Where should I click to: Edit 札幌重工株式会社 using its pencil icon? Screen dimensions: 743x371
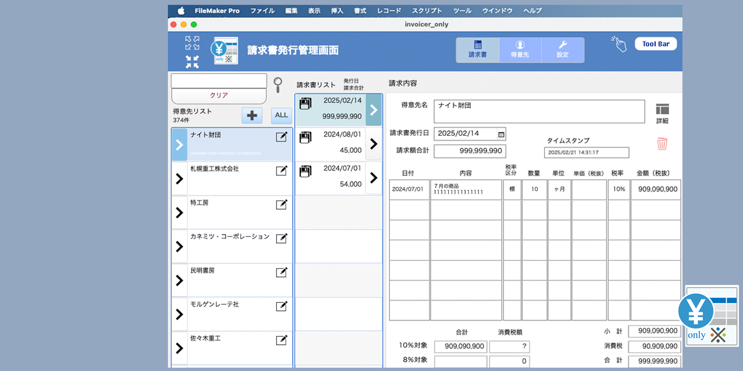tap(282, 171)
